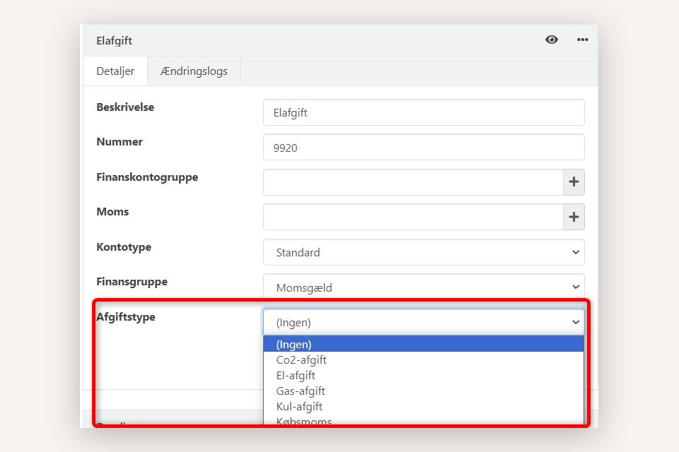Click the Afgiftstype field label

126,317
